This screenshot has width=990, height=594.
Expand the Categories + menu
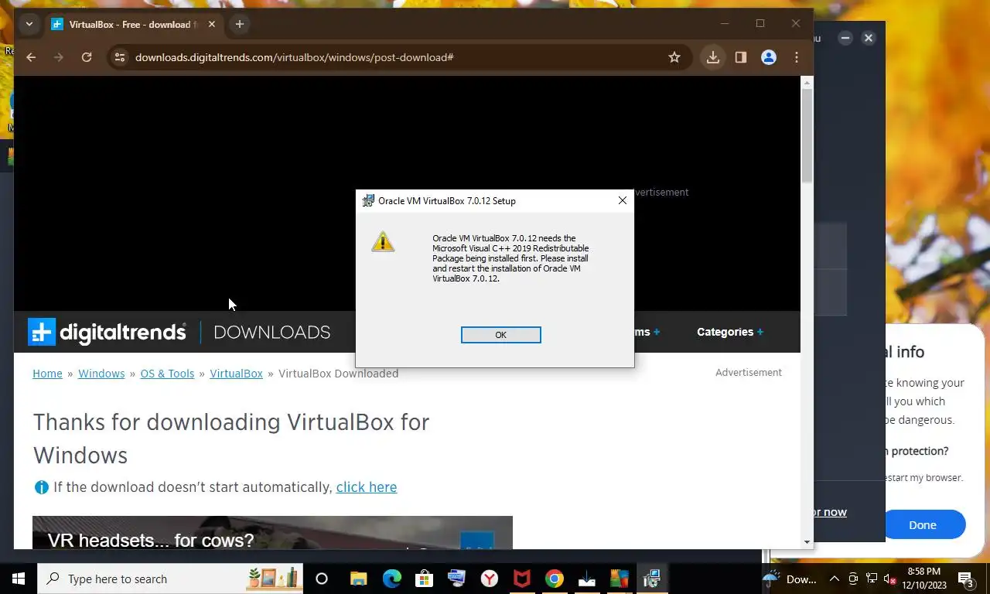(730, 332)
